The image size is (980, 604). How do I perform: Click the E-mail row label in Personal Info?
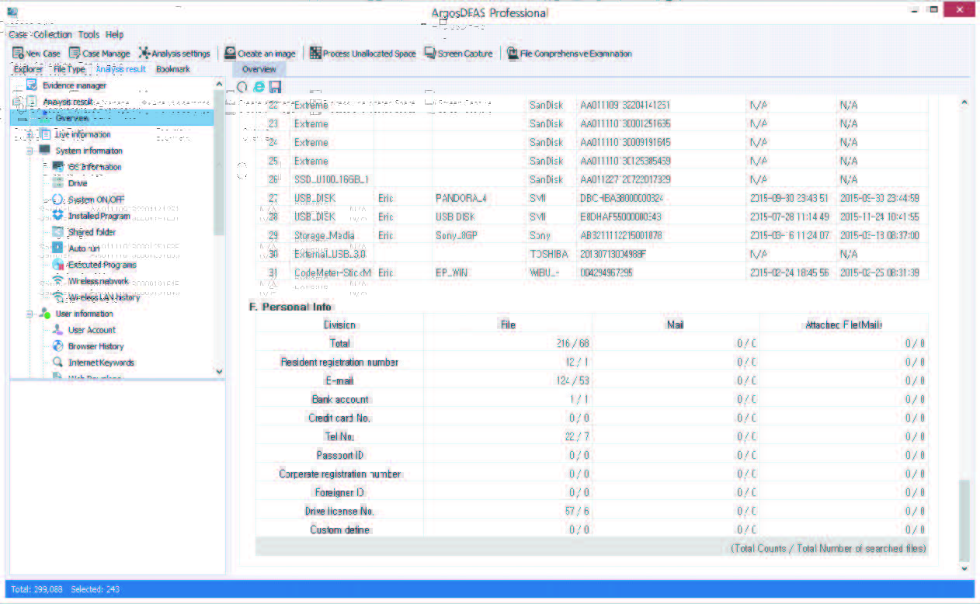(x=339, y=380)
